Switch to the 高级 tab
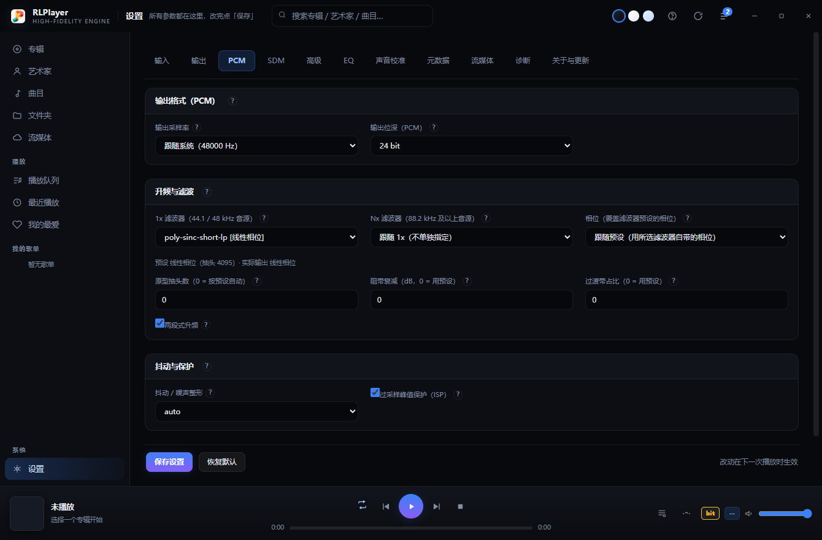The width and height of the screenshot is (822, 540). tap(314, 61)
